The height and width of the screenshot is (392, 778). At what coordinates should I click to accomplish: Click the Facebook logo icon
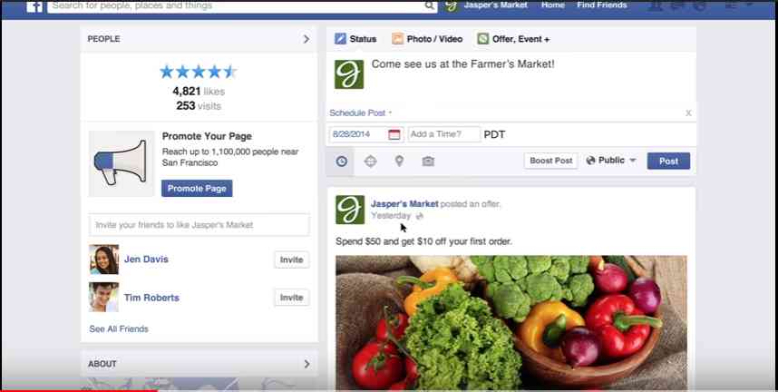34,6
